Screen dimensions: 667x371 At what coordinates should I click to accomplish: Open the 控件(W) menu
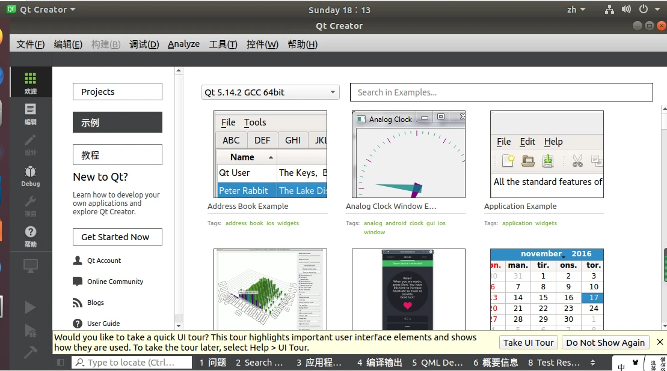pyautogui.click(x=262, y=44)
